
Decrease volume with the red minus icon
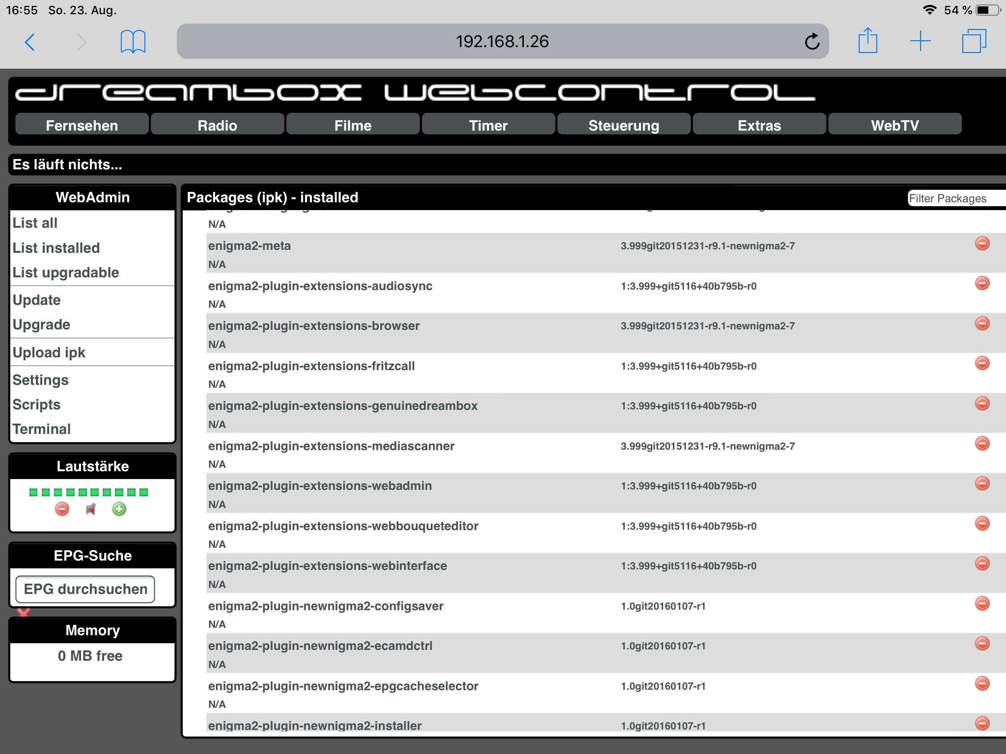(x=62, y=509)
